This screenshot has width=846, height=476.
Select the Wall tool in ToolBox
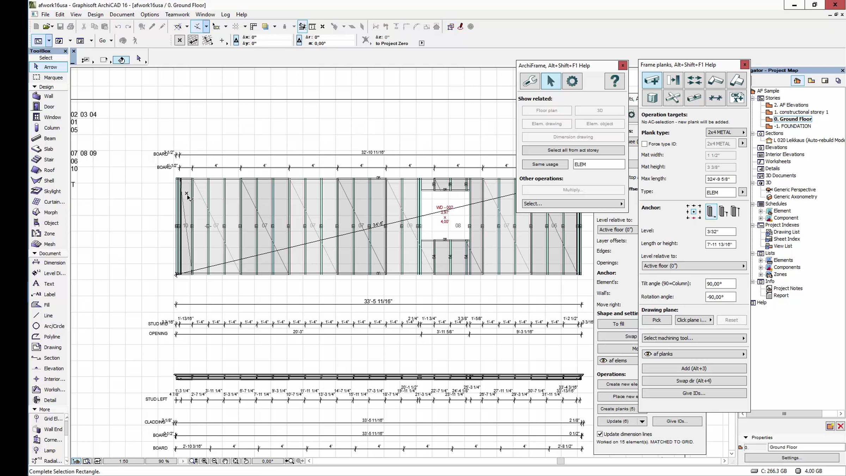click(x=48, y=96)
